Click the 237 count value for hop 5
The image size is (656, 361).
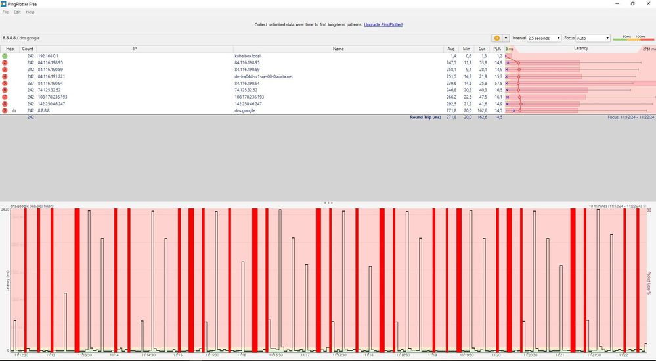pos(31,84)
